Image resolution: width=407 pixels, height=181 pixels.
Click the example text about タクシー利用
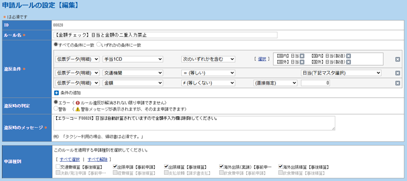coord(99,137)
